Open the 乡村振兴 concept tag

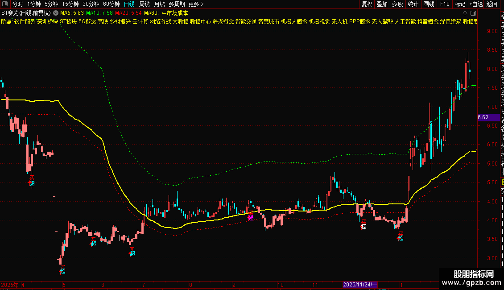(120, 21)
